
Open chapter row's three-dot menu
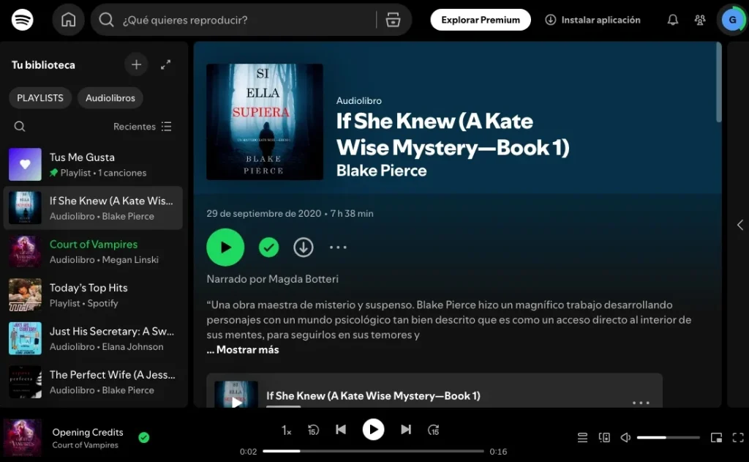pyautogui.click(x=641, y=403)
